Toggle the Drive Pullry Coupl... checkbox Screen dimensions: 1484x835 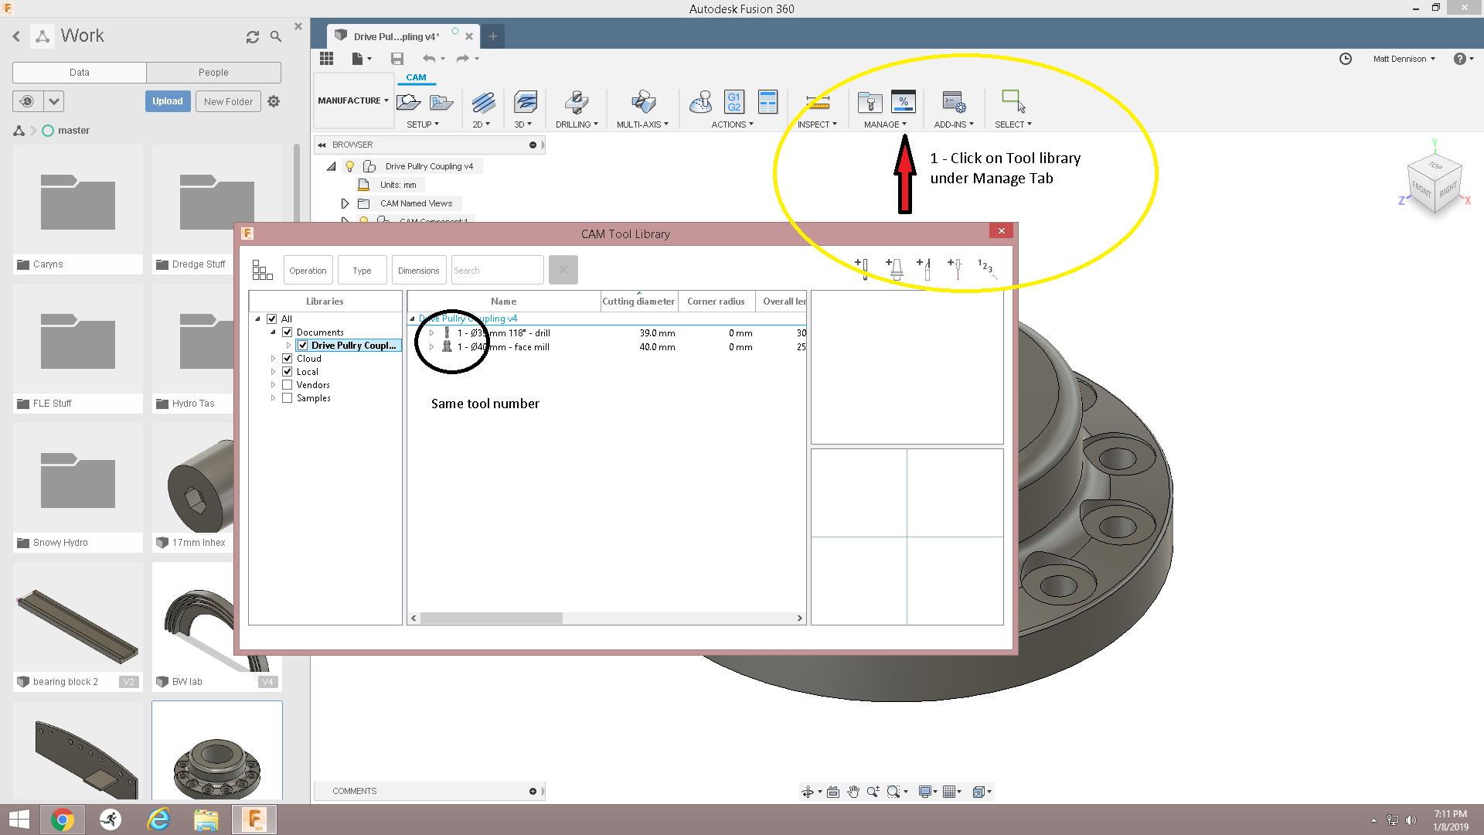303,345
